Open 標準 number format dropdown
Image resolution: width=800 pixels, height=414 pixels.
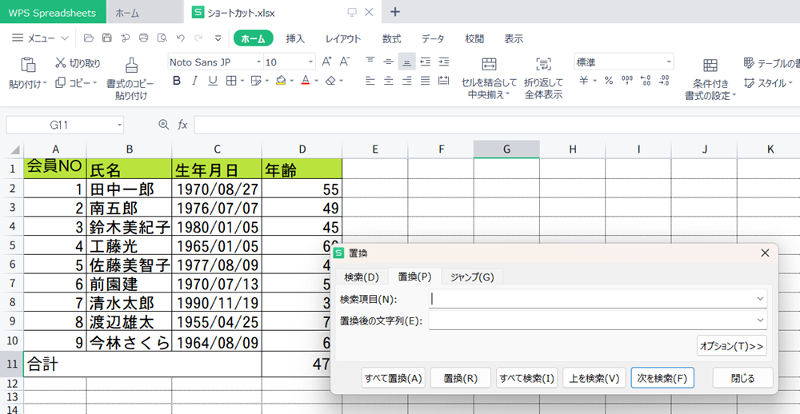668,62
